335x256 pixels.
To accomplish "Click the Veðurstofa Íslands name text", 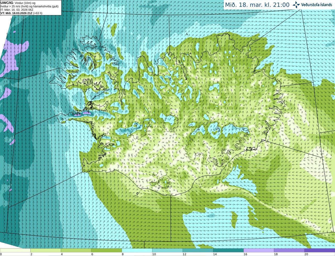I will 316,5.
